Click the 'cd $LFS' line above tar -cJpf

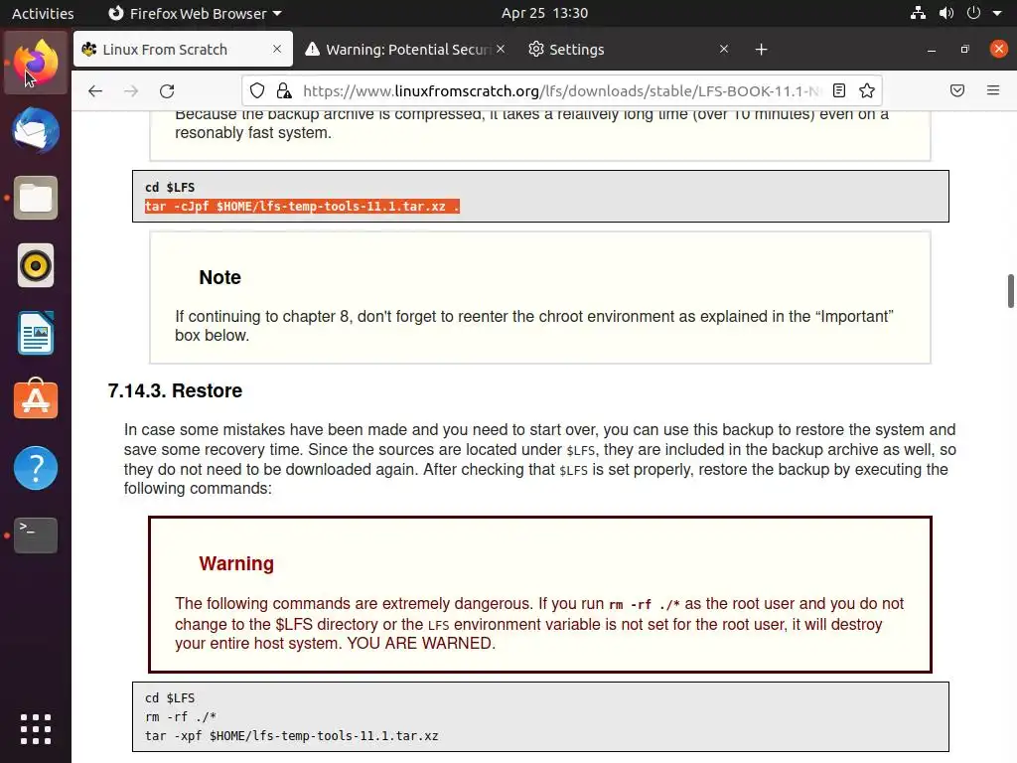tap(170, 187)
